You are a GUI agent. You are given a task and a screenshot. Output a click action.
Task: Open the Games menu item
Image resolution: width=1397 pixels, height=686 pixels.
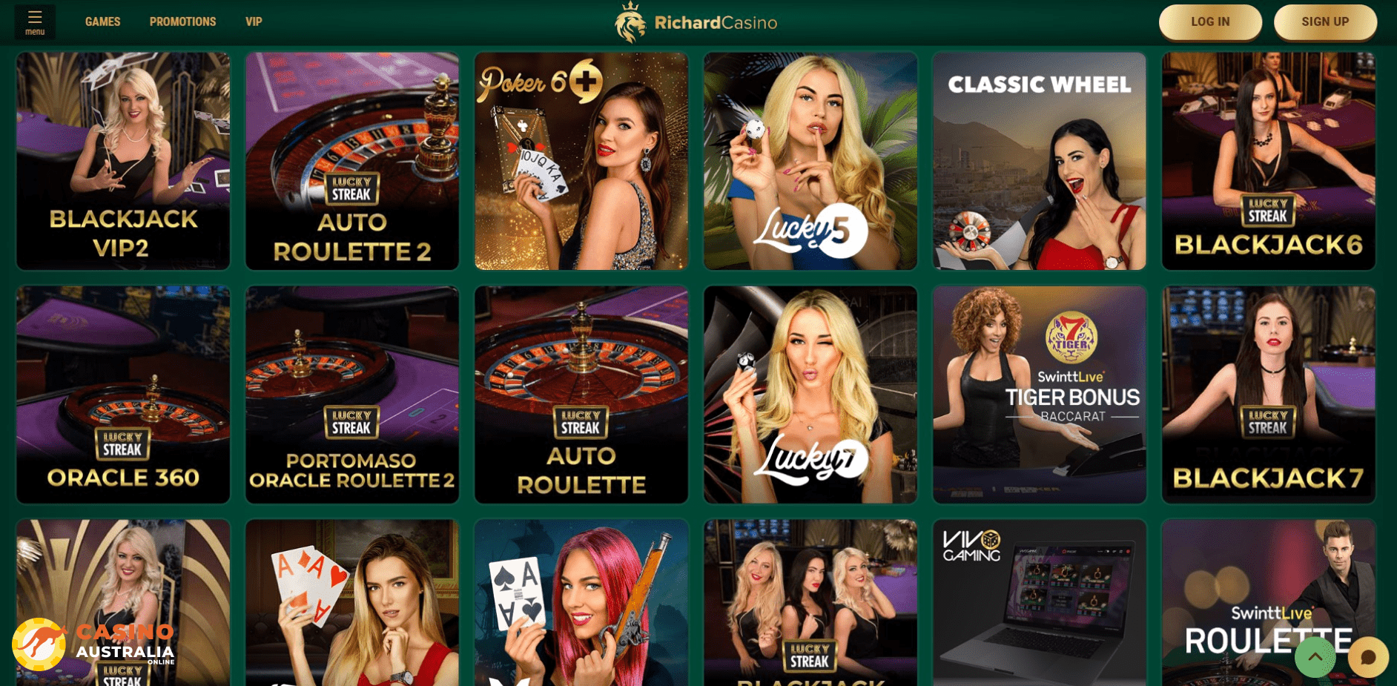click(x=102, y=22)
